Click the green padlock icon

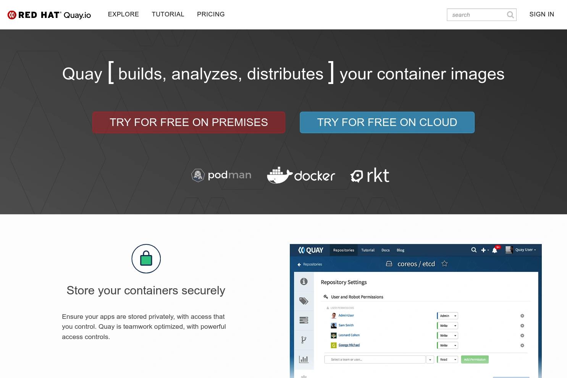[146, 259]
